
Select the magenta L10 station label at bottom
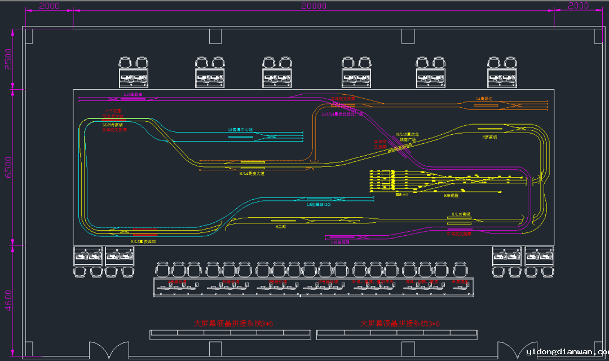340,241
